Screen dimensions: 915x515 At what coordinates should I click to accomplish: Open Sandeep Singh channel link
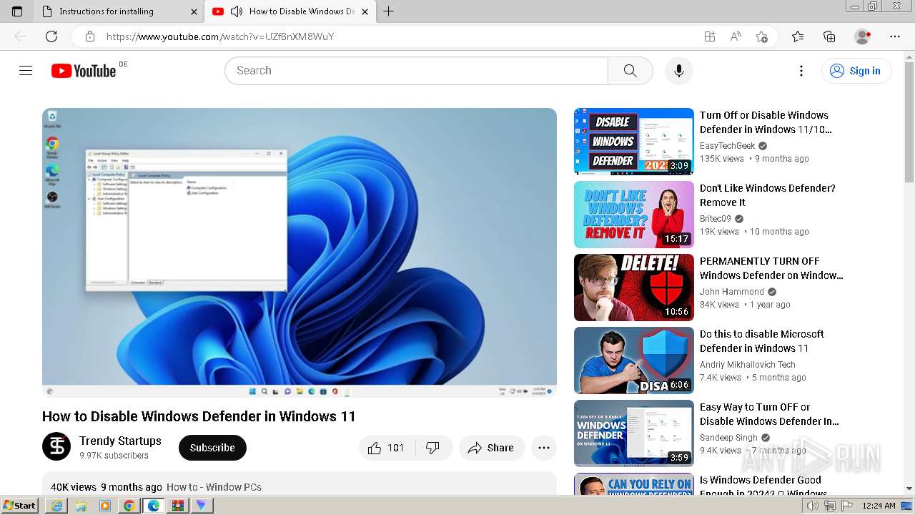click(x=728, y=438)
